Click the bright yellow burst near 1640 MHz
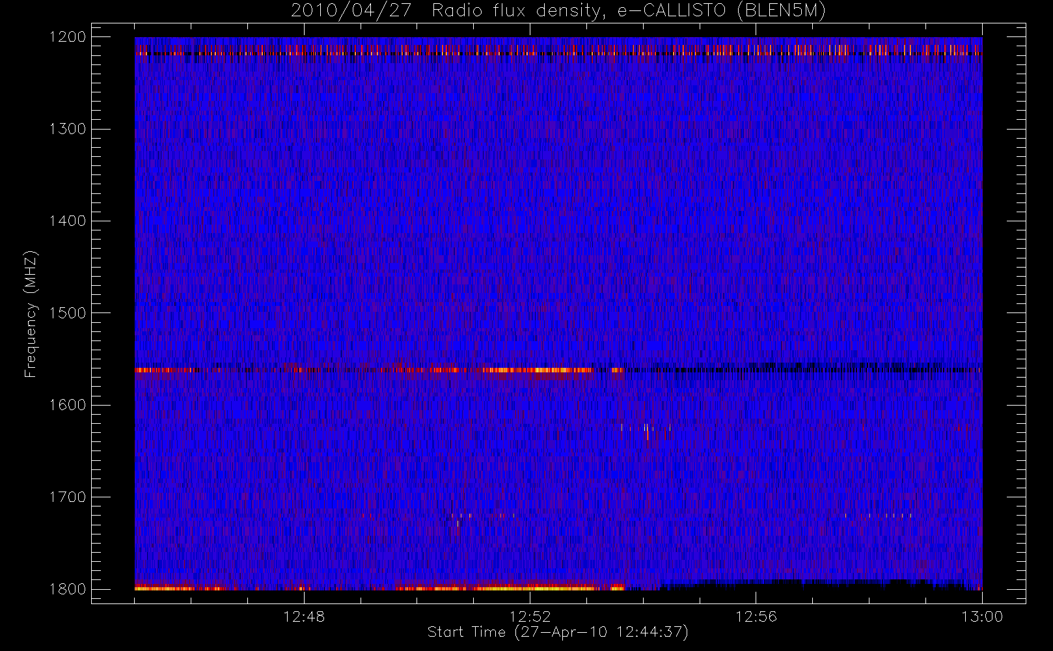The width and height of the screenshot is (1053, 651). 646,431
